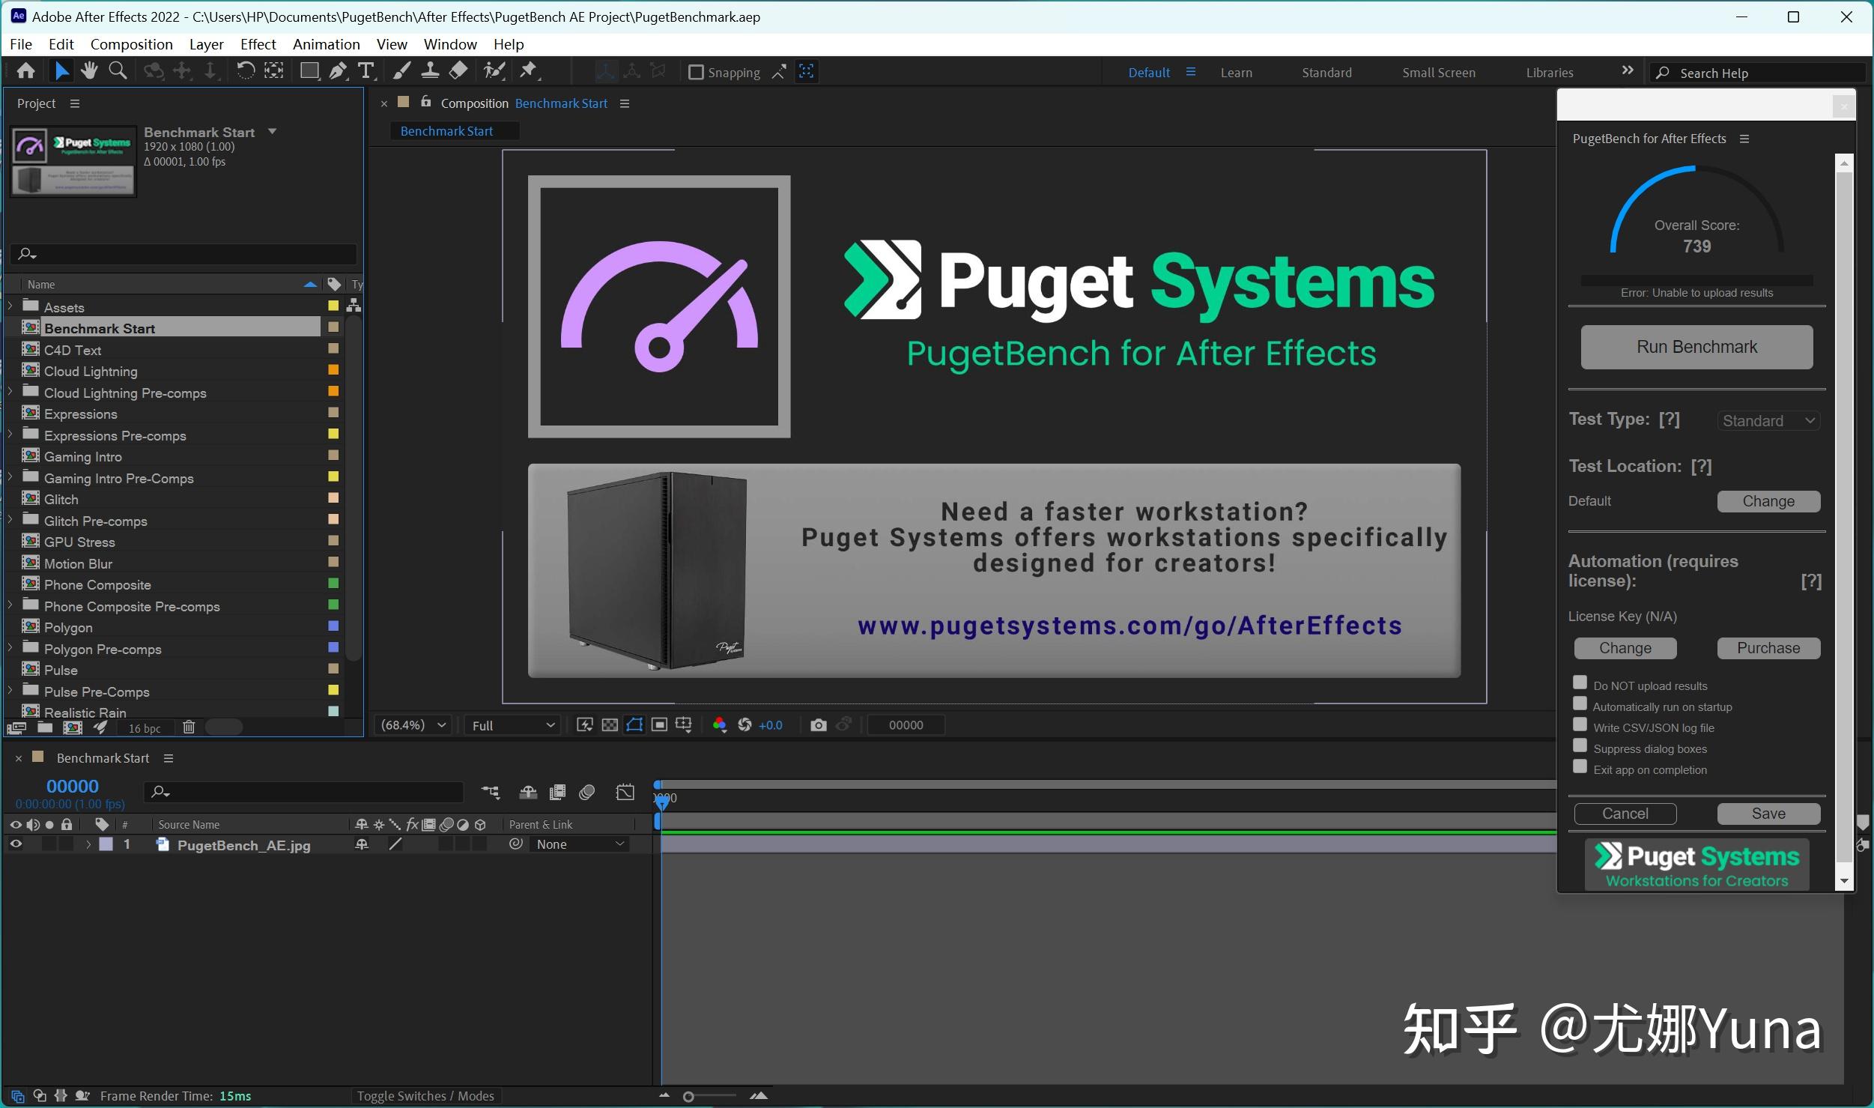The height and width of the screenshot is (1108, 1874).
Task: Check Suppress dialog boxes
Action: 1580,745
